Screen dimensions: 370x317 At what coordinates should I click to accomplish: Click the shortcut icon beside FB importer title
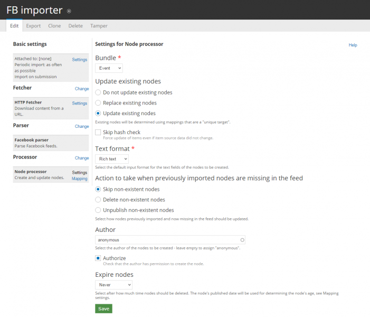coord(69,11)
